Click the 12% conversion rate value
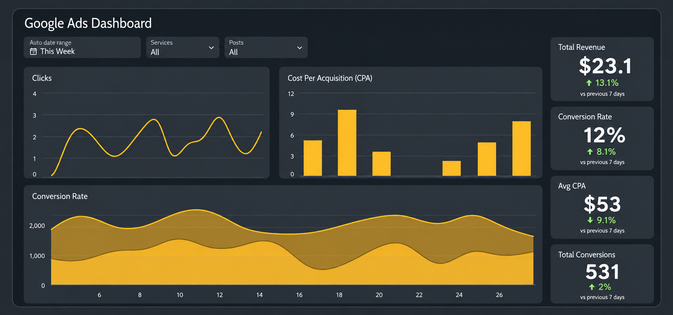 [604, 135]
